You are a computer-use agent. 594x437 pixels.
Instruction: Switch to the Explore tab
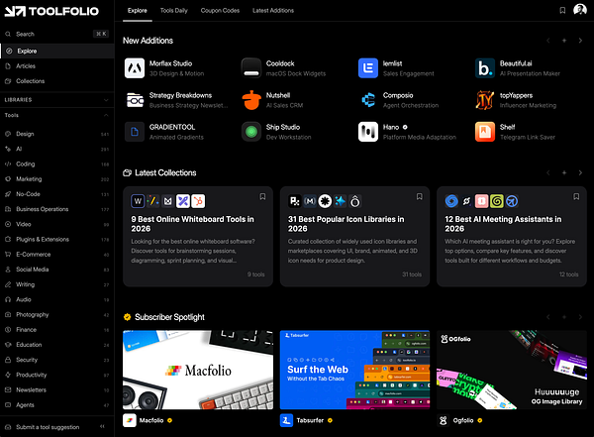138,11
